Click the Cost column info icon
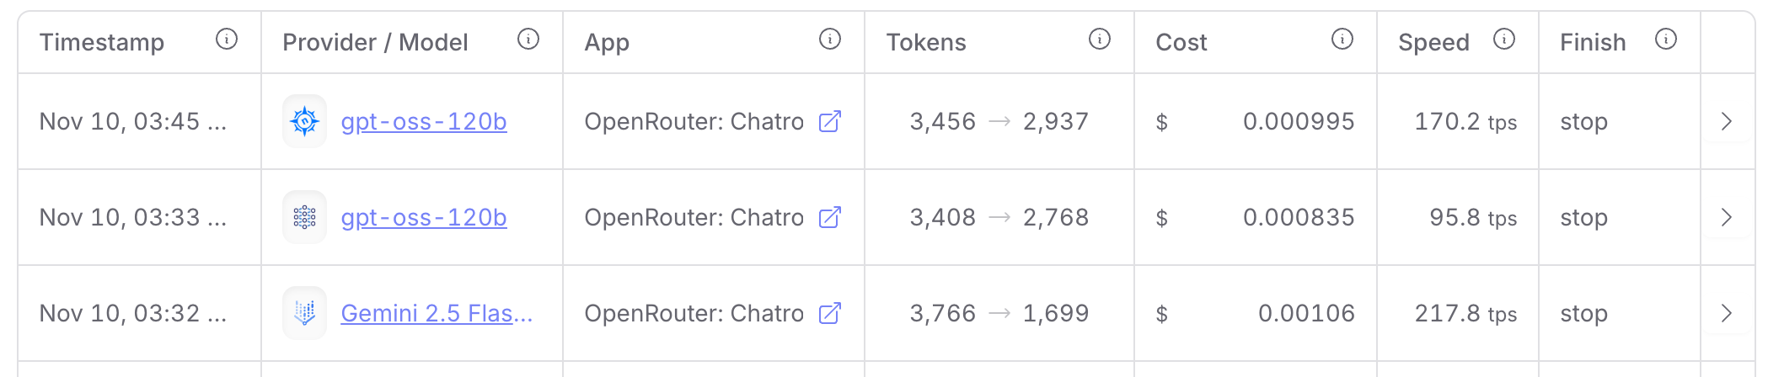Screen dimensions: 1768x377 point(1342,39)
